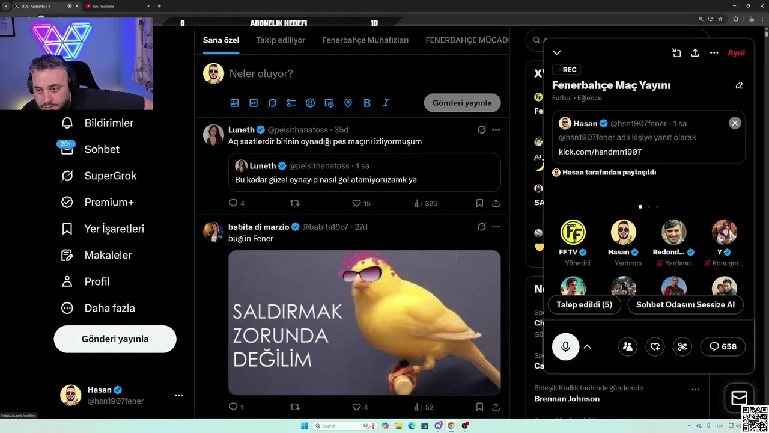Reply to Luneth's post with 4 replies

tap(237, 203)
